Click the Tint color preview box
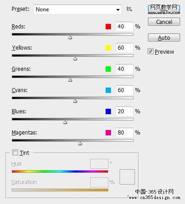This screenshot has height=204, width=185. click(x=127, y=177)
